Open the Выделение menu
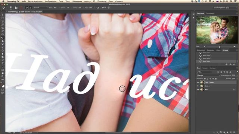Viewport: 239px width, 134px height. click(77, 1)
